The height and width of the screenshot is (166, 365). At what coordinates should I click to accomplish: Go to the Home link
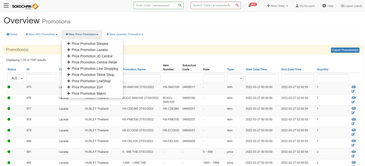coord(12,34)
